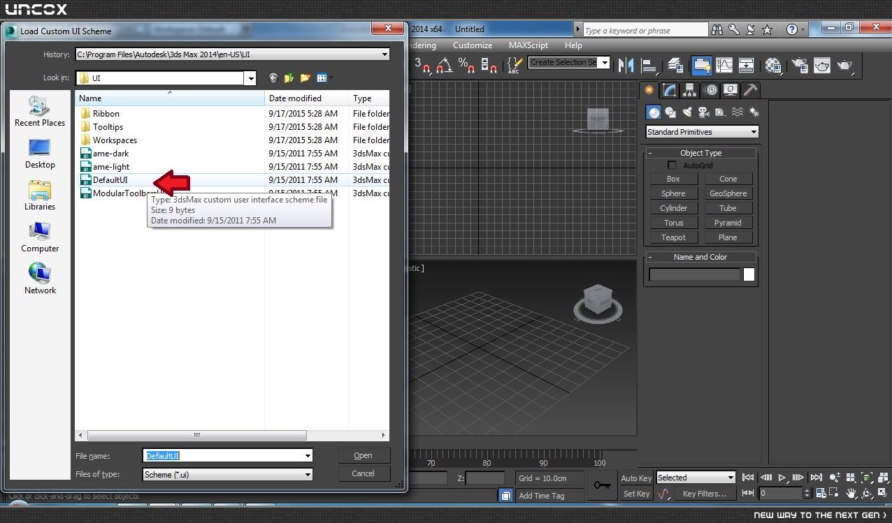Open the MAXScript menu
892x523 pixels.
[528, 45]
